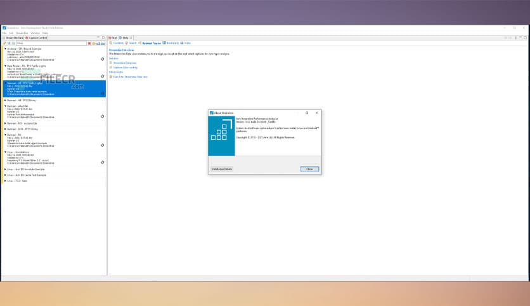Click the Contents icon in Help toolbar

pyautogui.click(x=110, y=43)
